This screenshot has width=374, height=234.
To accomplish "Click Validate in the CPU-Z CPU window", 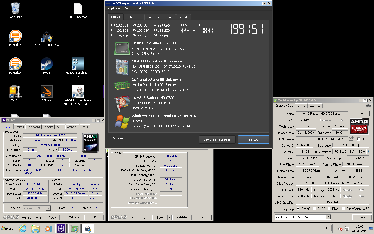I will pos(74,217).
